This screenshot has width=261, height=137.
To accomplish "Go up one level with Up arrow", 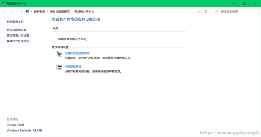I will pyautogui.click(x=22, y=11).
